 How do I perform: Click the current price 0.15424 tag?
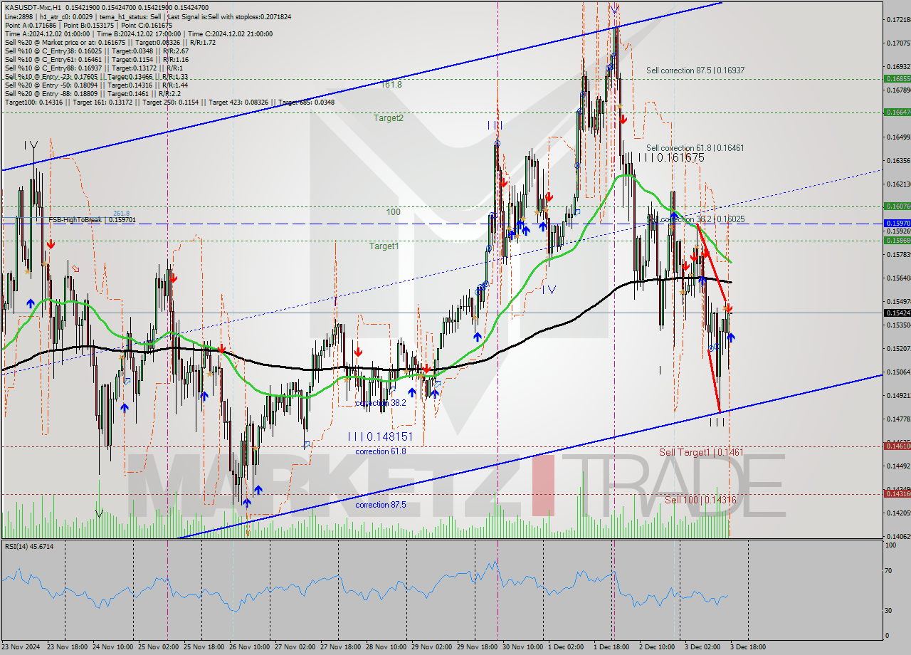tap(897, 313)
